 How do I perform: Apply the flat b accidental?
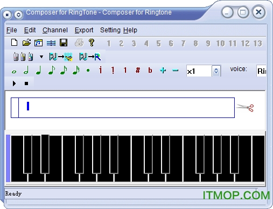coord(150,70)
